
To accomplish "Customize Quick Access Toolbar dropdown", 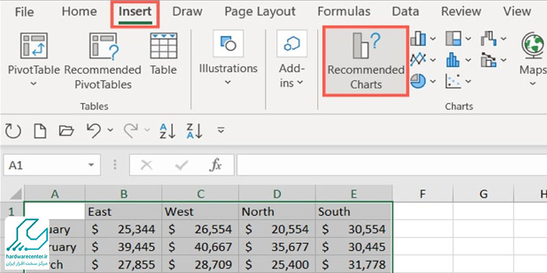I will click(x=220, y=130).
